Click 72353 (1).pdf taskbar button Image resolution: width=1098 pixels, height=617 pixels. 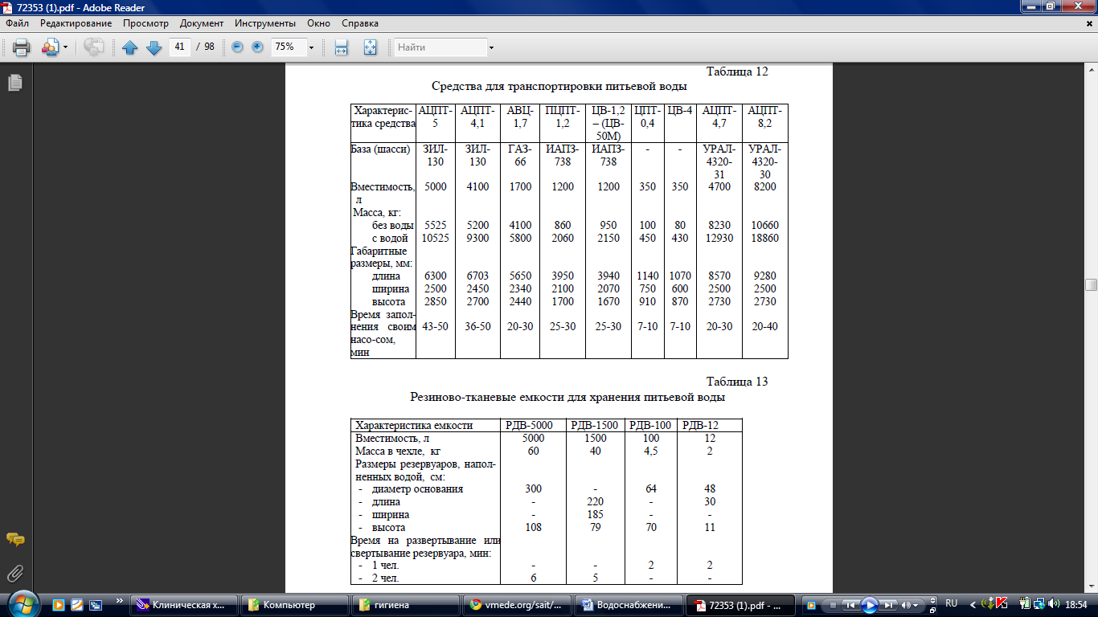point(740,604)
